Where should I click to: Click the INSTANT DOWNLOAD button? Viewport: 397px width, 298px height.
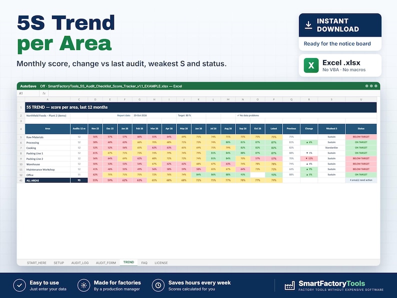tap(340, 25)
